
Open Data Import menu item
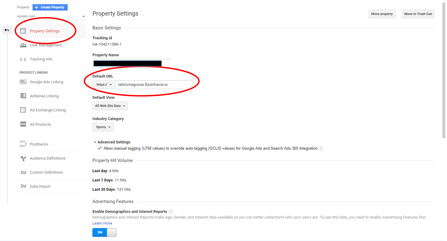point(40,187)
